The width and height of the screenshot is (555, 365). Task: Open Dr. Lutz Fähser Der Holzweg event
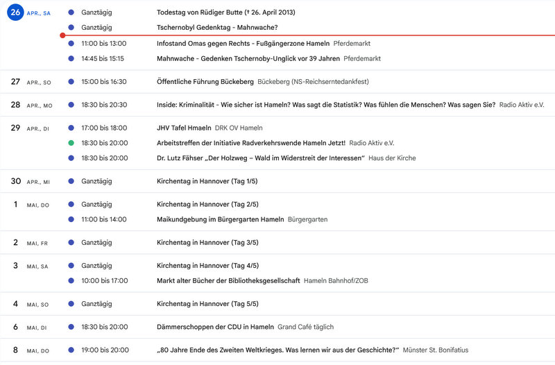click(x=261, y=158)
